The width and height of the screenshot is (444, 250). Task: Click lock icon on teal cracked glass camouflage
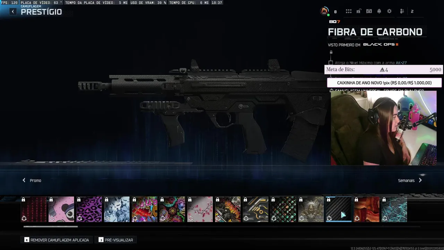coord(384,200)
